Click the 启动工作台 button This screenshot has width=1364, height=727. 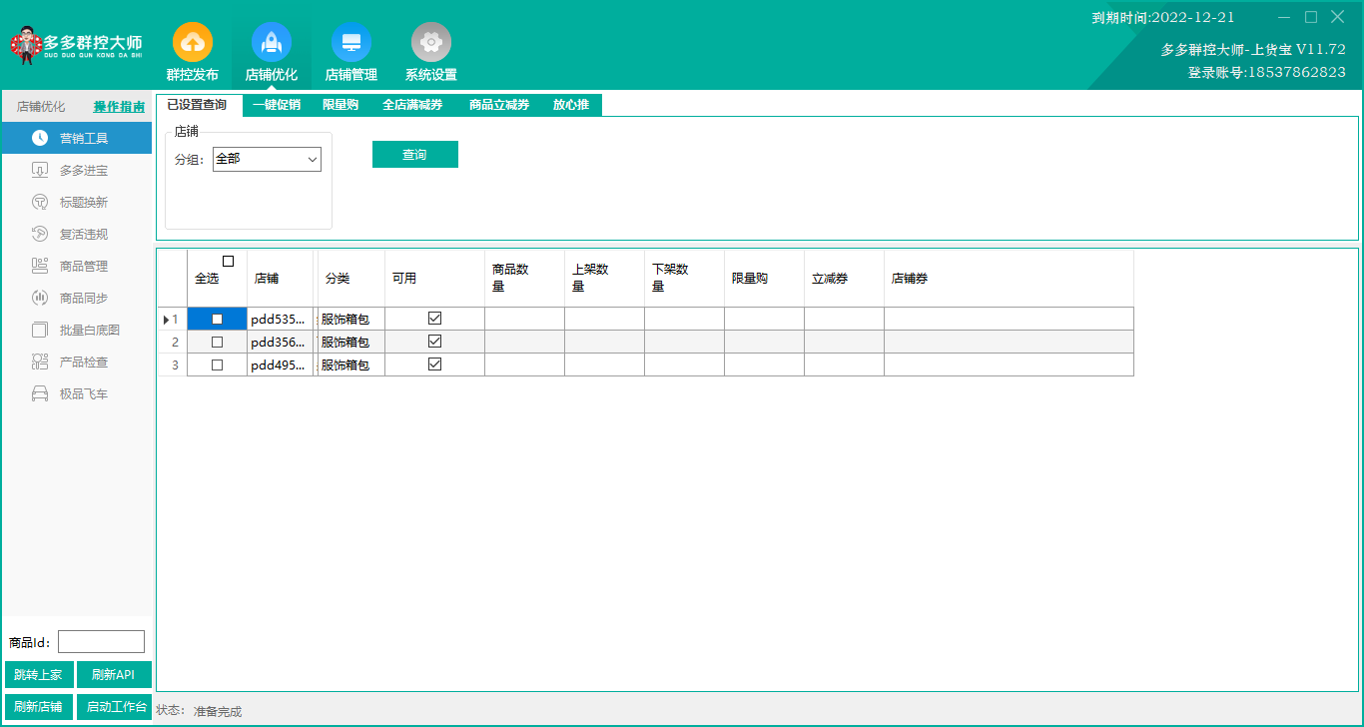[114, 707]
